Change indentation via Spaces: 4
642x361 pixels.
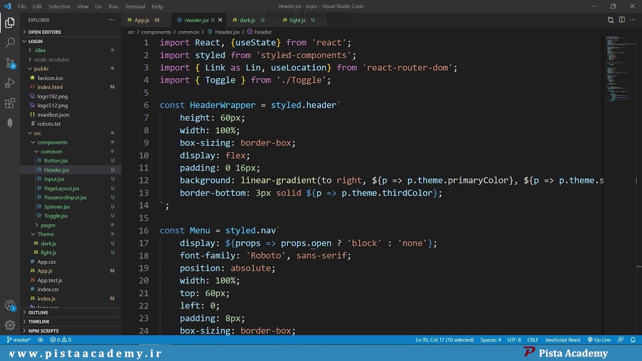pos(491,340)
